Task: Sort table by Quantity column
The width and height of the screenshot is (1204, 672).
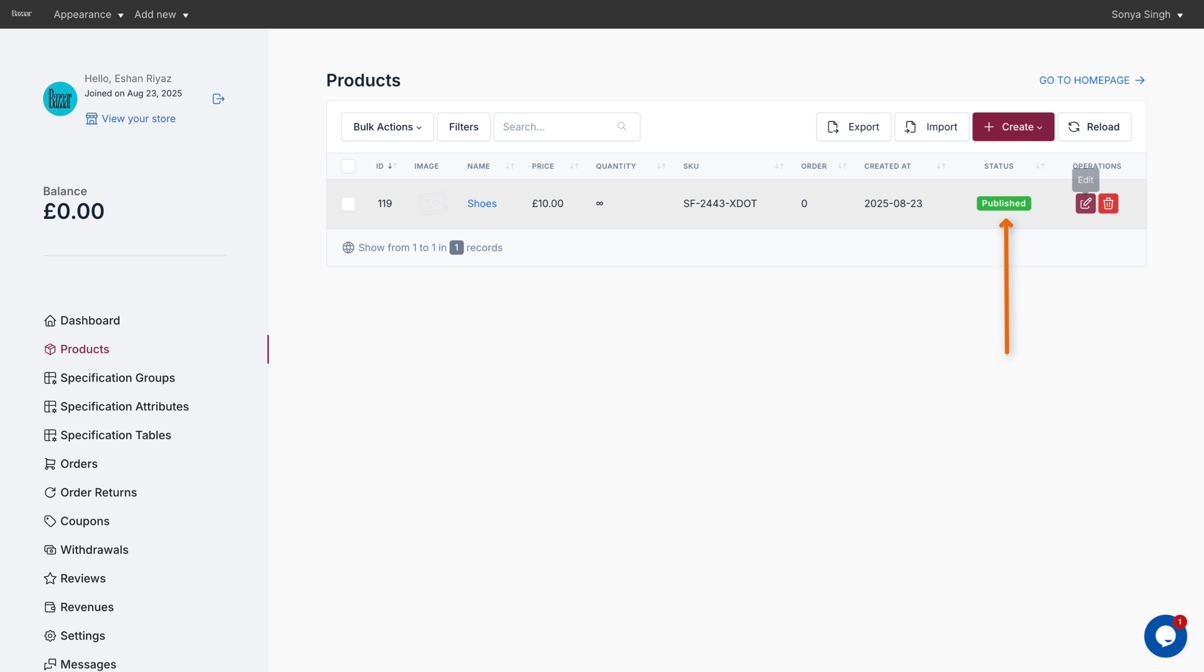Action: coord(630,166)
